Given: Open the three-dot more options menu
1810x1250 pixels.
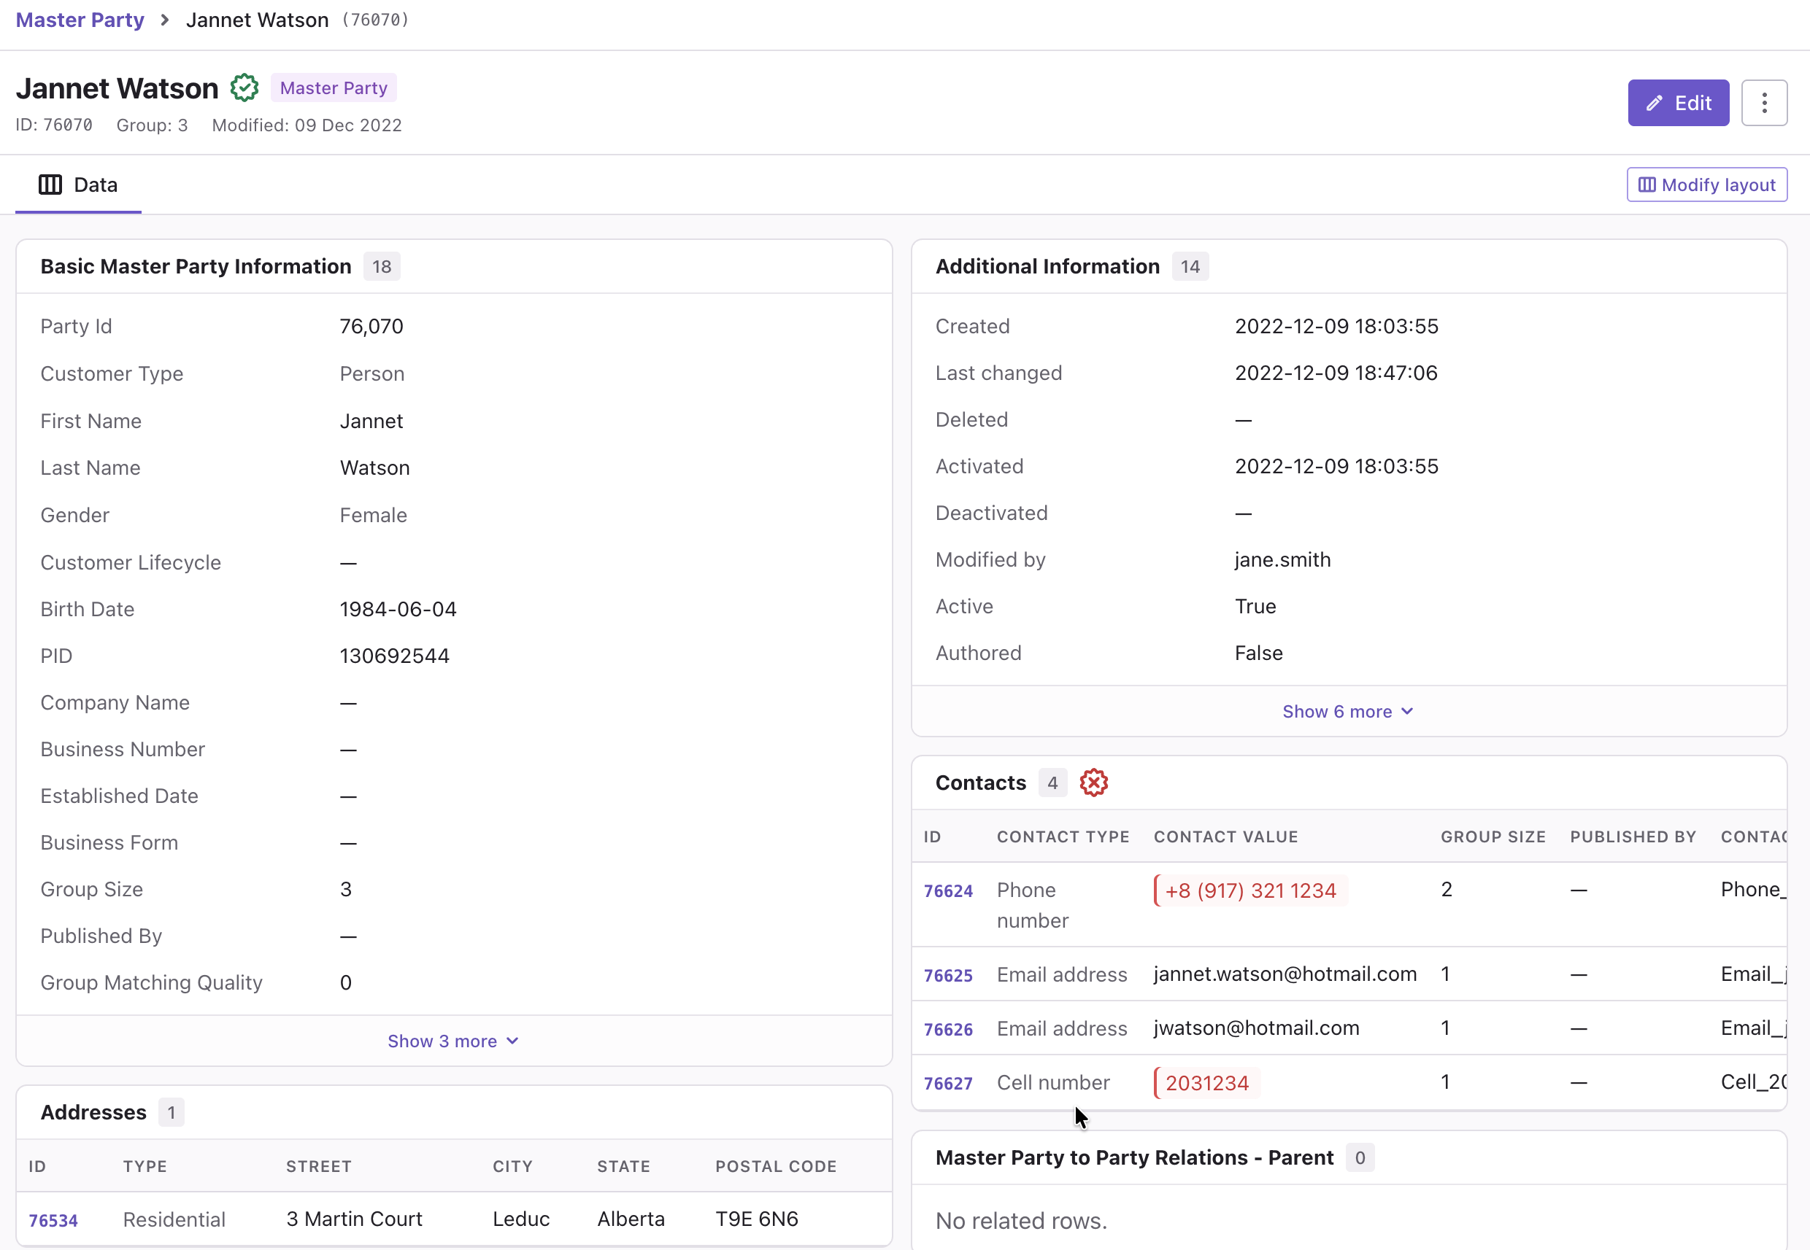Looking at the screenshot, I should tap(1764, 103).
